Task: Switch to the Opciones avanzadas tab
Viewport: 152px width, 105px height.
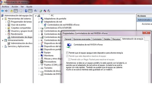Action: coord(82,39)
